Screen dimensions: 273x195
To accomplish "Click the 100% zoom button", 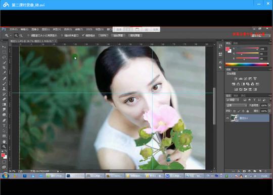I will click(x=103, y=36).
